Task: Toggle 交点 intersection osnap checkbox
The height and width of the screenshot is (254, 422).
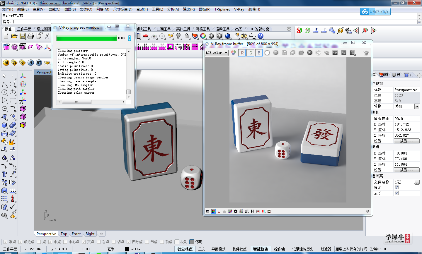Action: click(x=84, y=242)
